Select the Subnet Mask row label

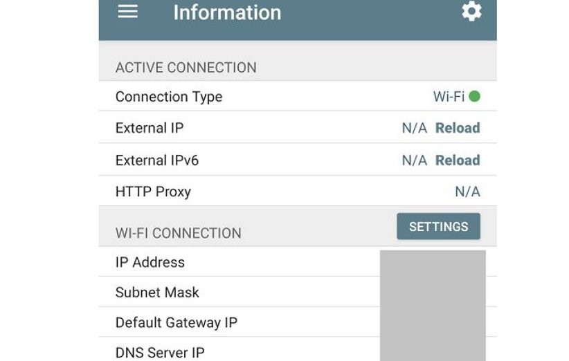click(x=157, y=293)
